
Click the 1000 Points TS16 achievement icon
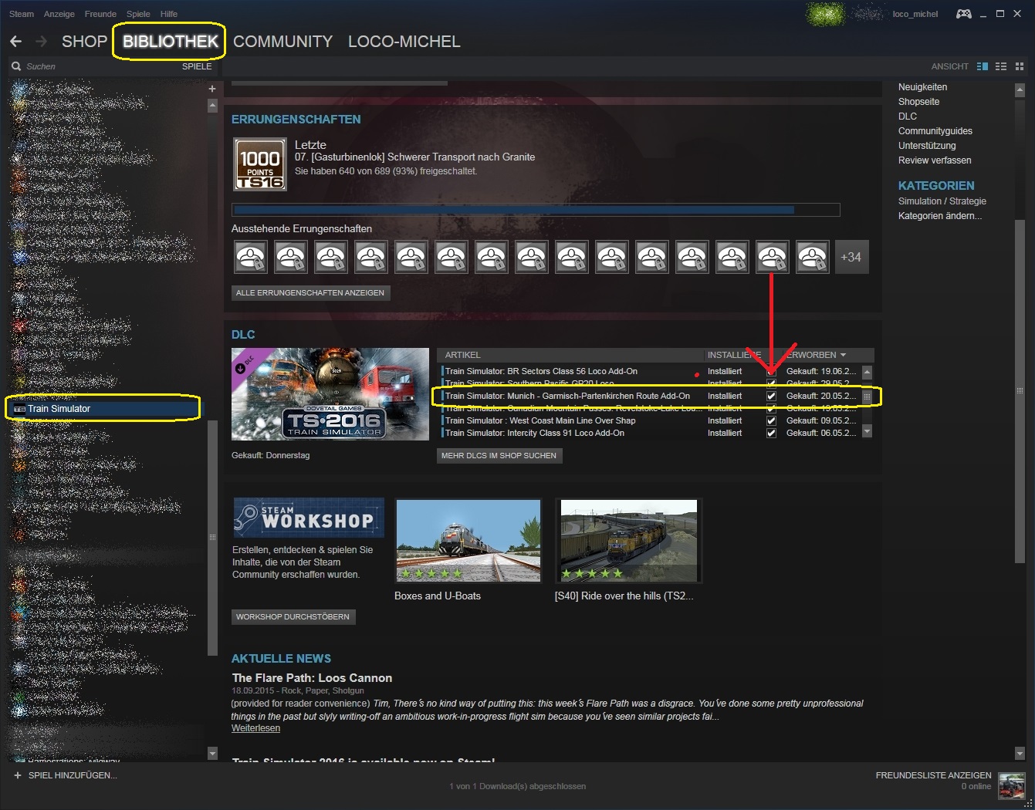click(260, 164)
